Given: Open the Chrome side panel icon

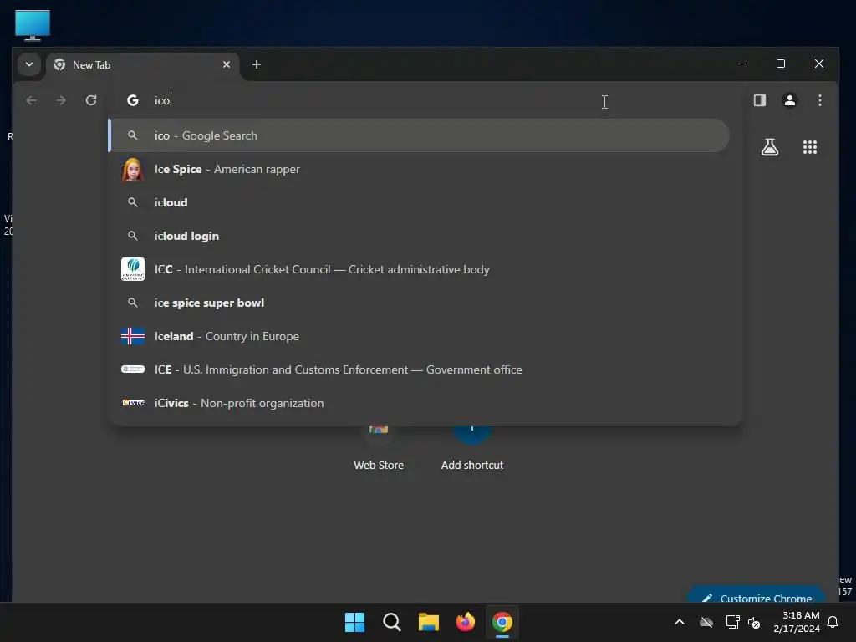Looking at the screenshot, I should 759,100.
